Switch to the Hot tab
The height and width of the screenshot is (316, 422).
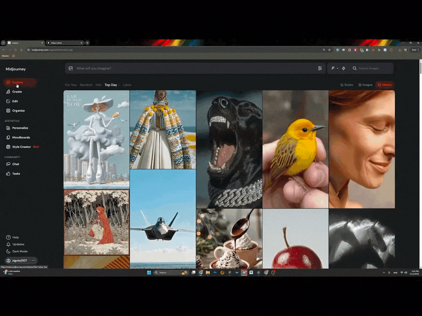pyautogui.click(x=98, y=85)
